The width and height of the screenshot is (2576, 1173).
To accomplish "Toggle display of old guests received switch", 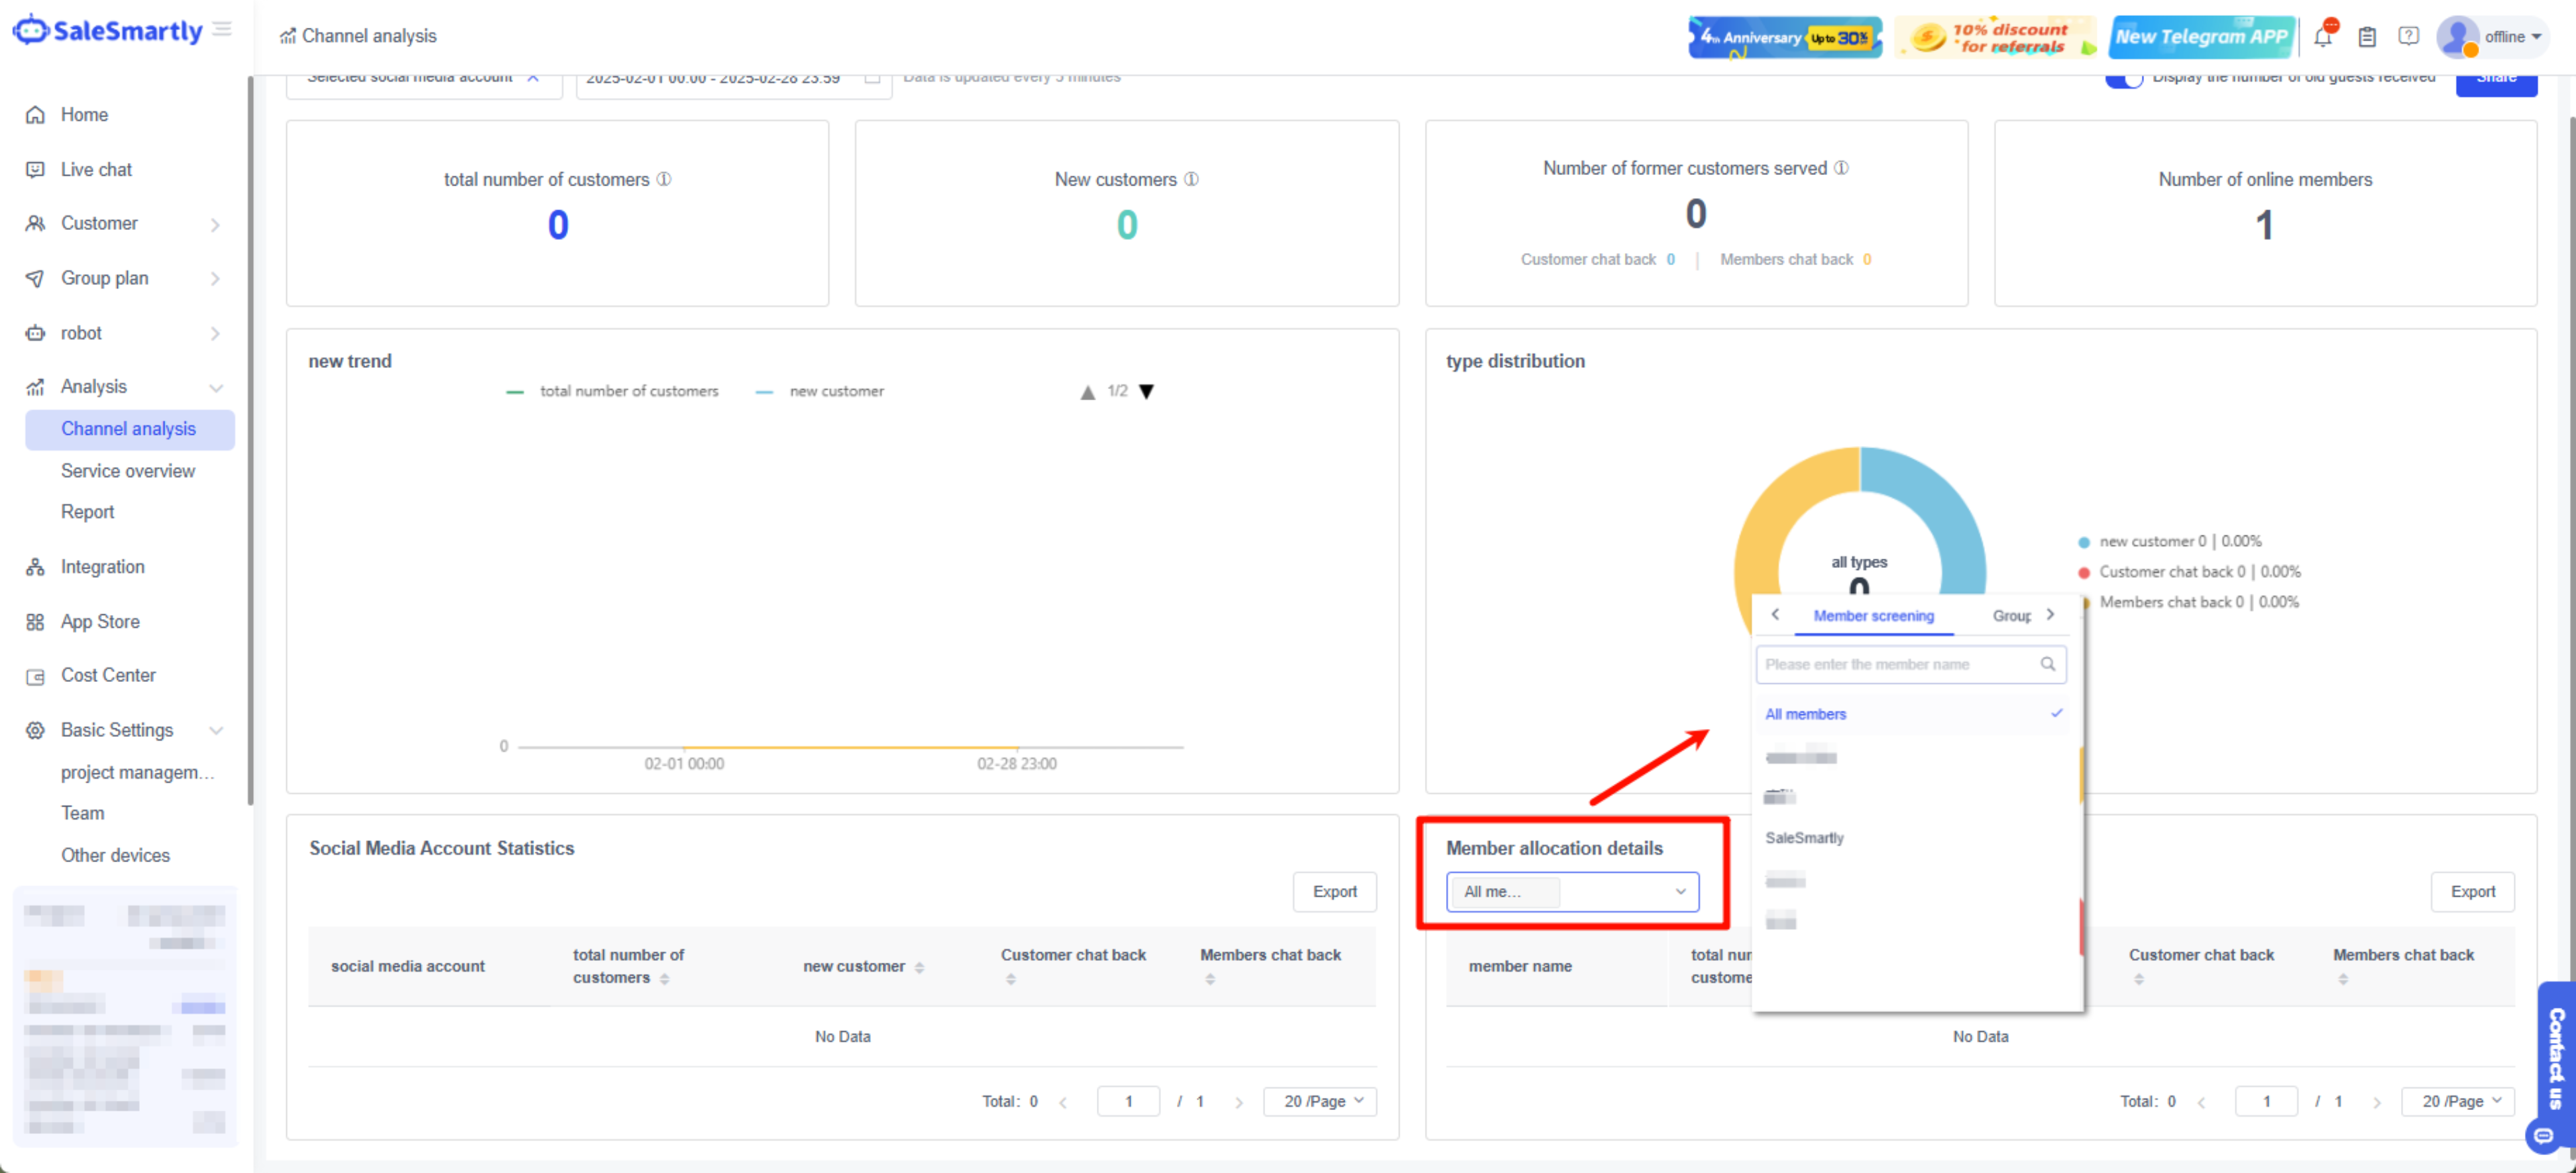I will pos(2123,78).
